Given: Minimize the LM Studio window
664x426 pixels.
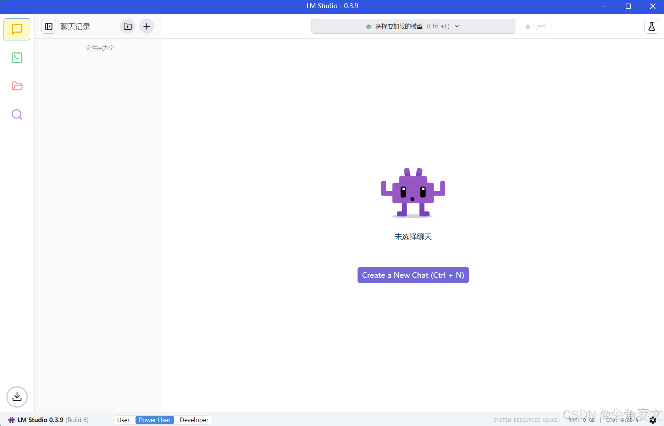Looking at the screenshot, I should click(604, 6).
